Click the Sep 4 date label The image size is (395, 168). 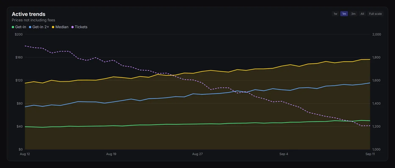[x=284, y=154]
